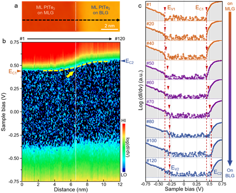Click the '-0.75' tick label in panel c

click(x=146, y=184)
